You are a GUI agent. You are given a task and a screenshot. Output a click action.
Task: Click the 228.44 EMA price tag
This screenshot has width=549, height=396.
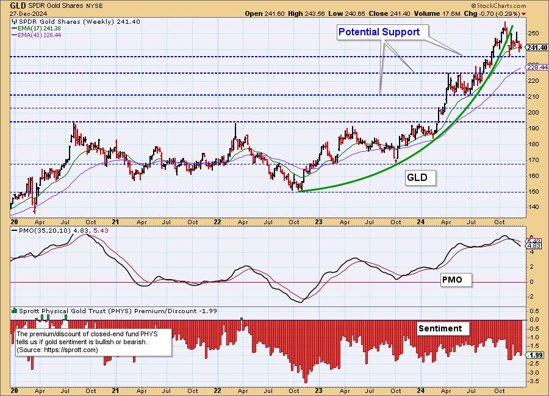click(x=537, y=67)
